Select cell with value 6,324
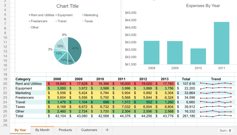The width and height of the screenshot is (237, 135). point(165,98)
